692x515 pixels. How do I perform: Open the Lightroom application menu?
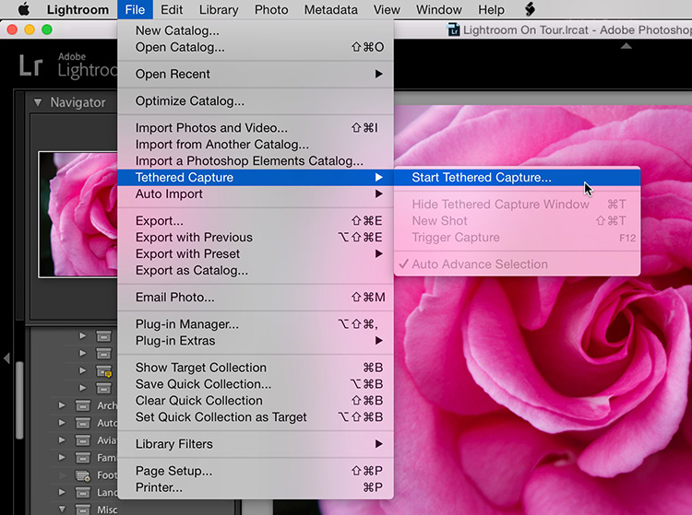pos(78,9)
